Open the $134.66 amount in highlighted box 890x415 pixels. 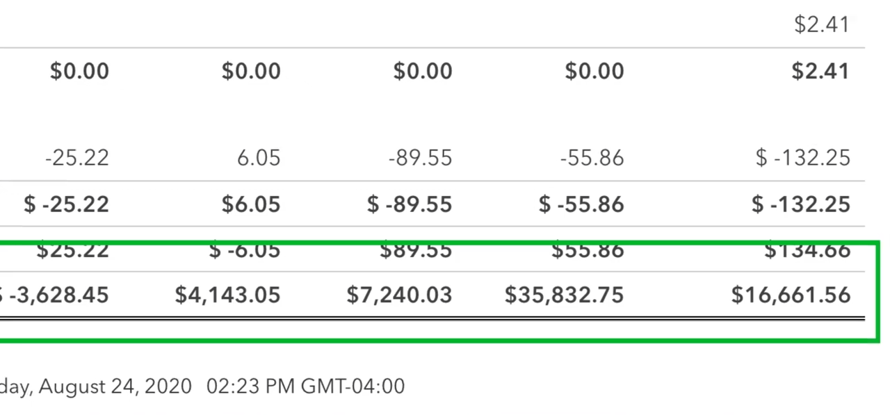pyautogui.click(x=807, y=250)
